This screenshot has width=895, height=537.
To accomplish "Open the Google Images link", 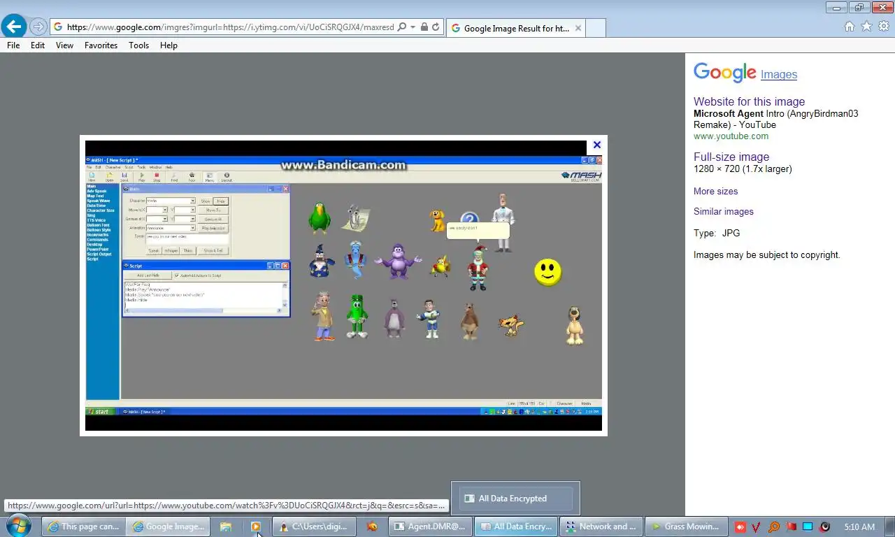I will tap(779, 74).
